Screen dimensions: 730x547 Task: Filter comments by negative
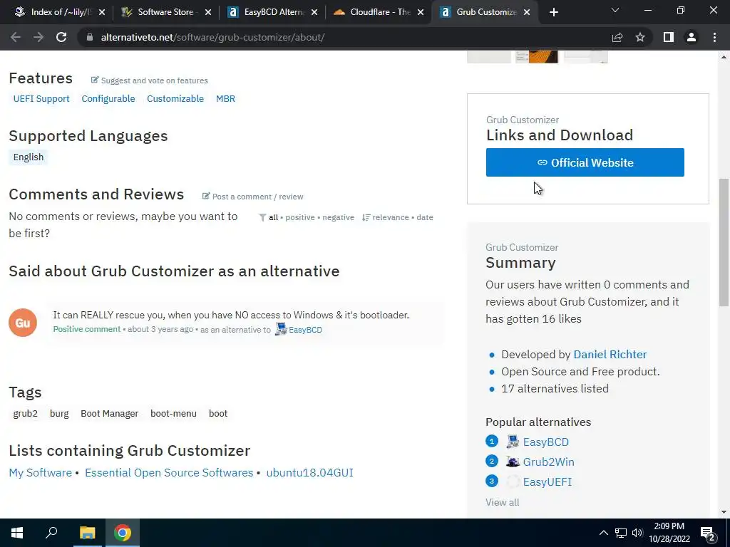tap(338, 217)
